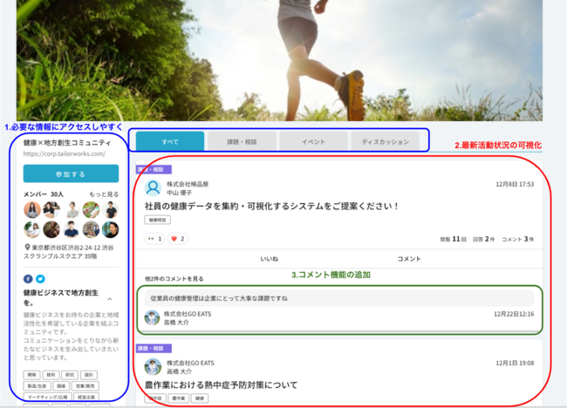Click the first member avatar in members list

coord(32,209)
